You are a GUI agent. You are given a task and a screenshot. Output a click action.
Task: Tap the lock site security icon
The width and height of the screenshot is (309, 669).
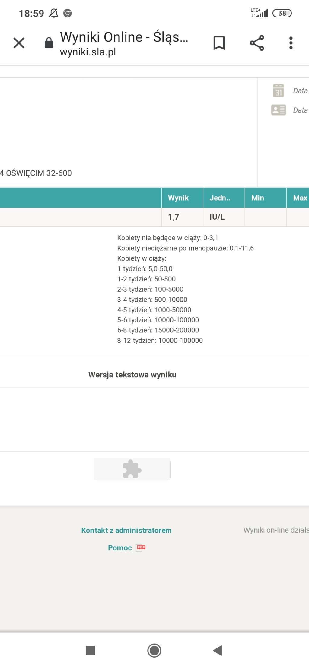(49, 43)
